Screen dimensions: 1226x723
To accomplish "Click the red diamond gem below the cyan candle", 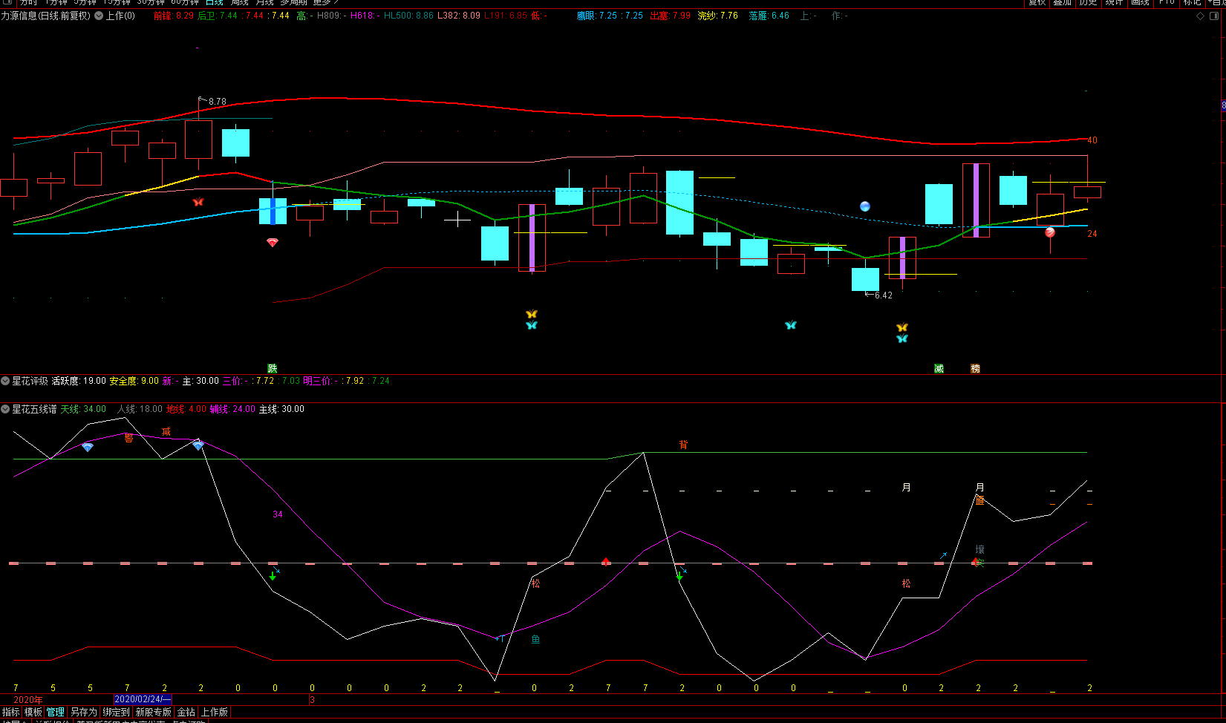I will point(273,243).
